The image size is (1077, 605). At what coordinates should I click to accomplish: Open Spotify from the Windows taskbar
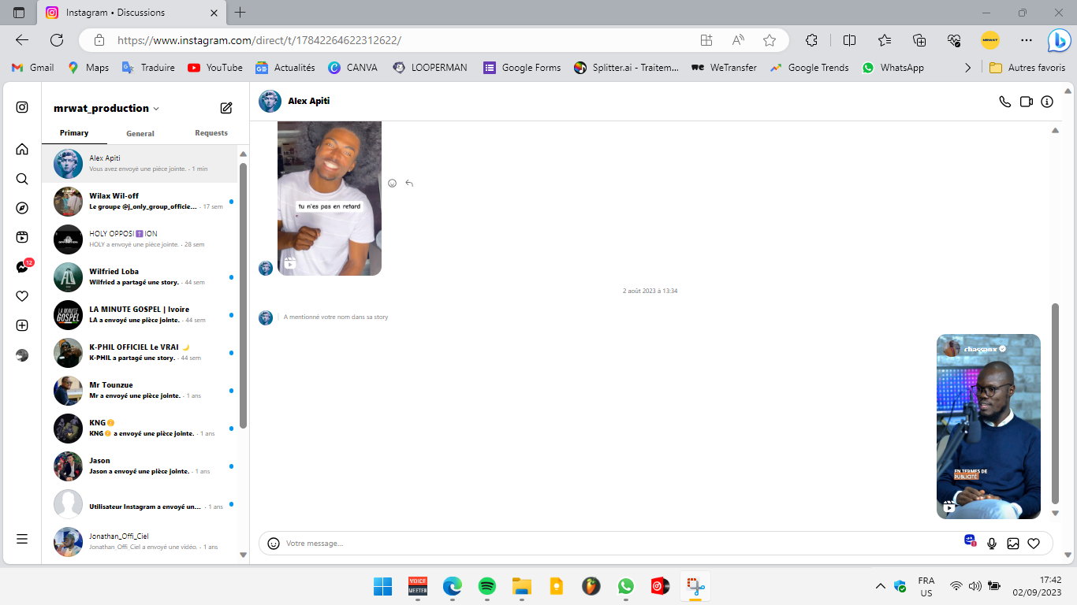point(487,586)
